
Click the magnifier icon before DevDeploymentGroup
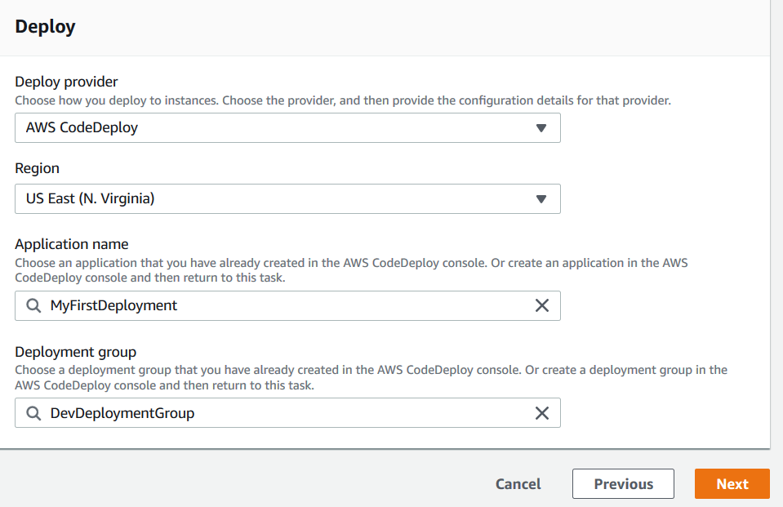33,413
